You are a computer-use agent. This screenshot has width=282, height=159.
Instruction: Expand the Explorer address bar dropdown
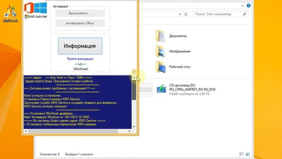point(180,14)
